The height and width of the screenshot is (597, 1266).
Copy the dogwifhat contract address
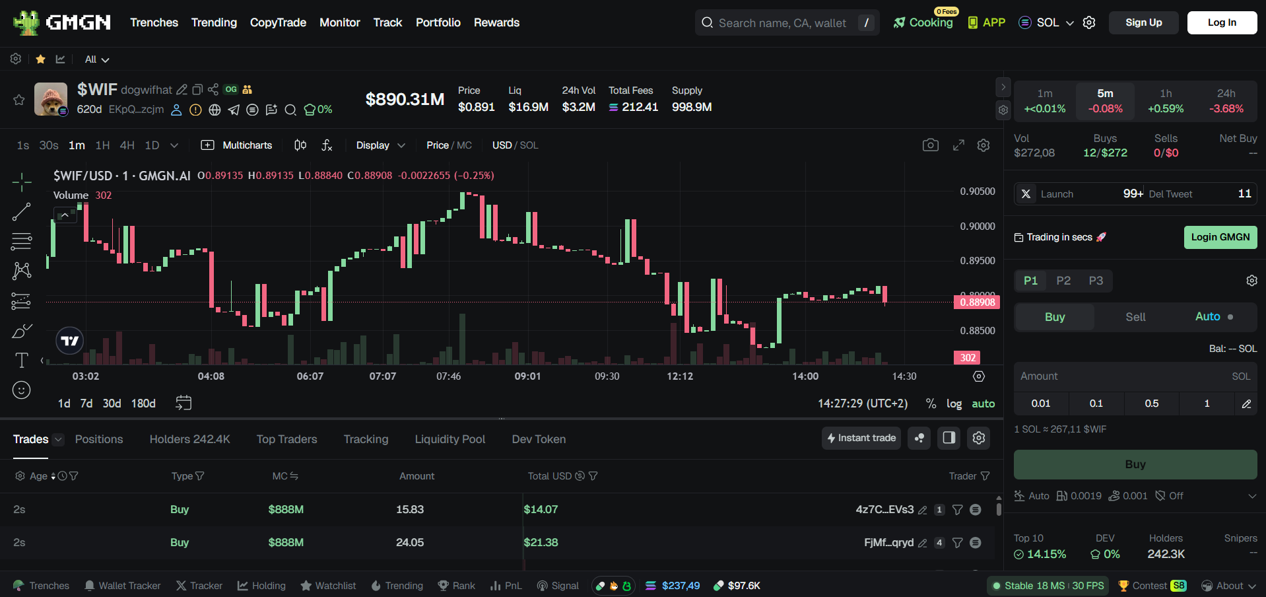point(197,89)
